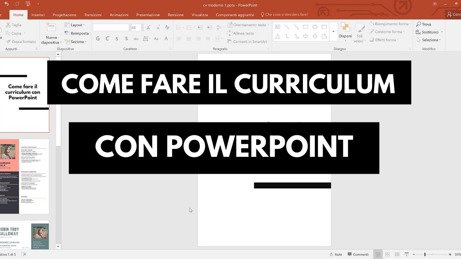Select Barbara Sala CV slide thumbnail

(24, 176)
